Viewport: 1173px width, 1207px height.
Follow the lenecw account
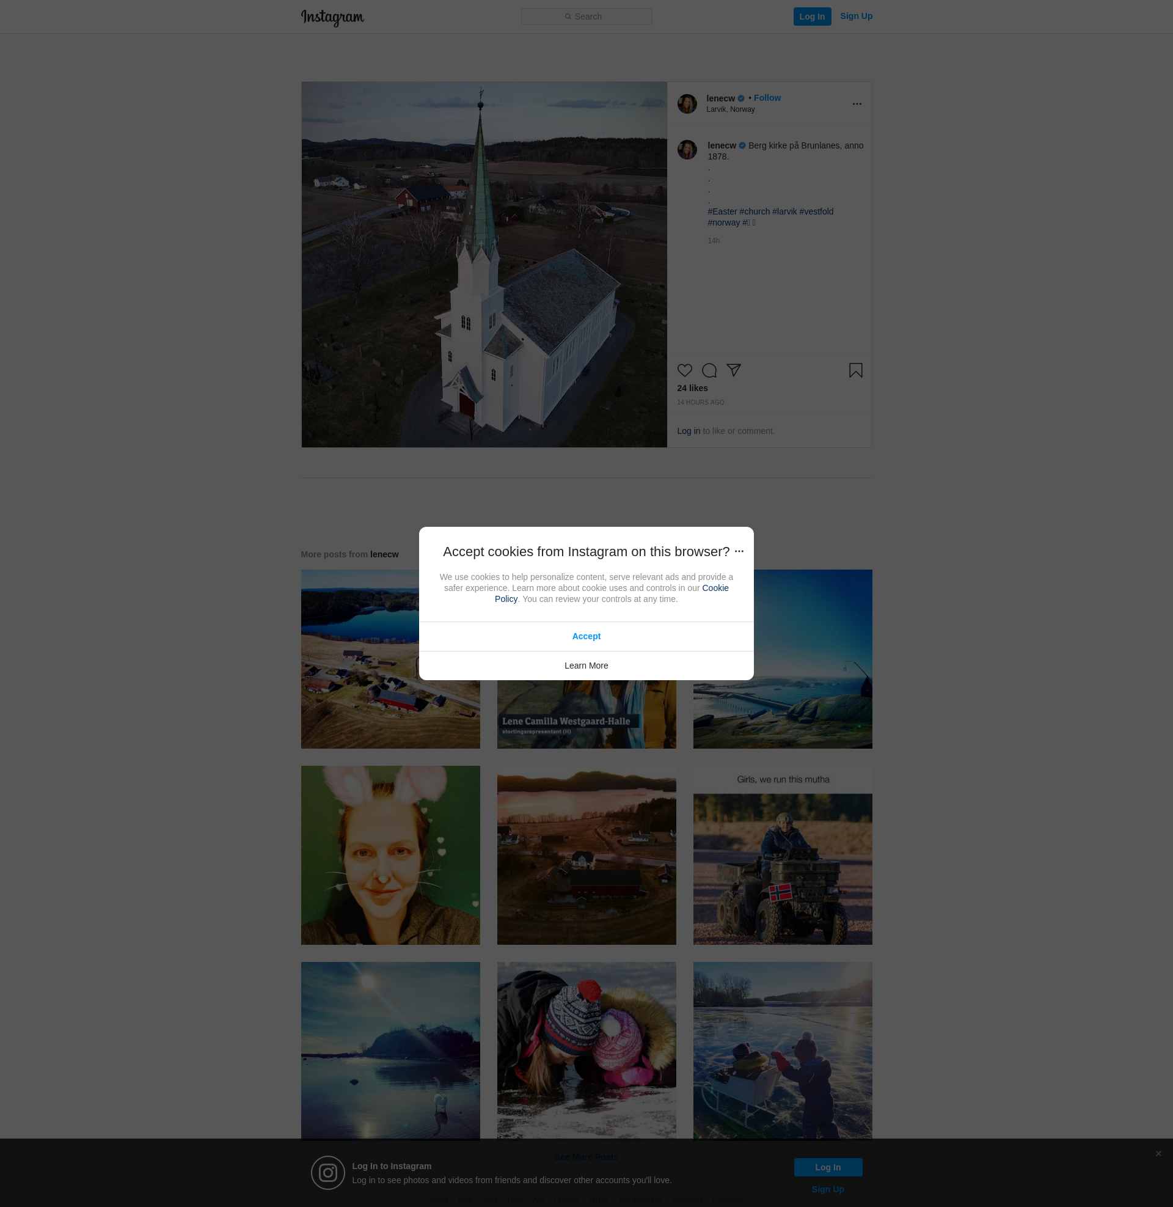pos(767,98)
